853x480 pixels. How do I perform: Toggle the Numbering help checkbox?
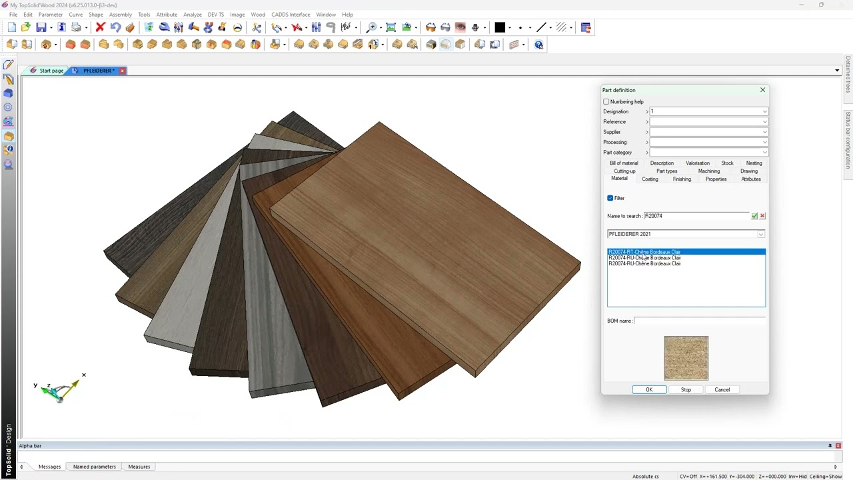[606, 102]
